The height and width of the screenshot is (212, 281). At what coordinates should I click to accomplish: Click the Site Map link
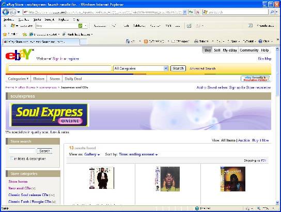[x=264, y=59]
